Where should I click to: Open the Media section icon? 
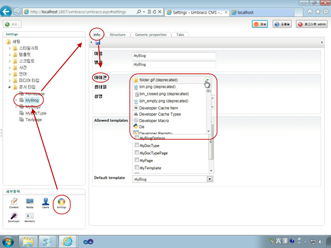[x=30, y=203]
